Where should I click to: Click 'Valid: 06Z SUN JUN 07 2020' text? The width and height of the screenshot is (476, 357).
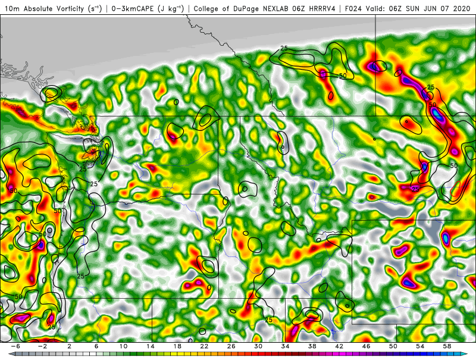coord(418,8)
